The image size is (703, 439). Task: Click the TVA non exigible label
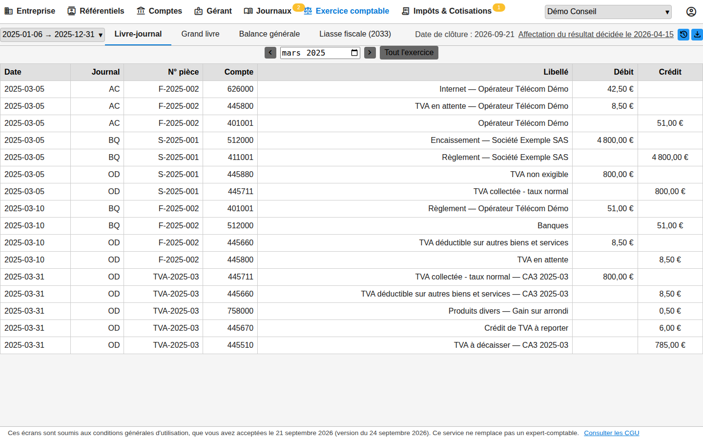[539, 175]
